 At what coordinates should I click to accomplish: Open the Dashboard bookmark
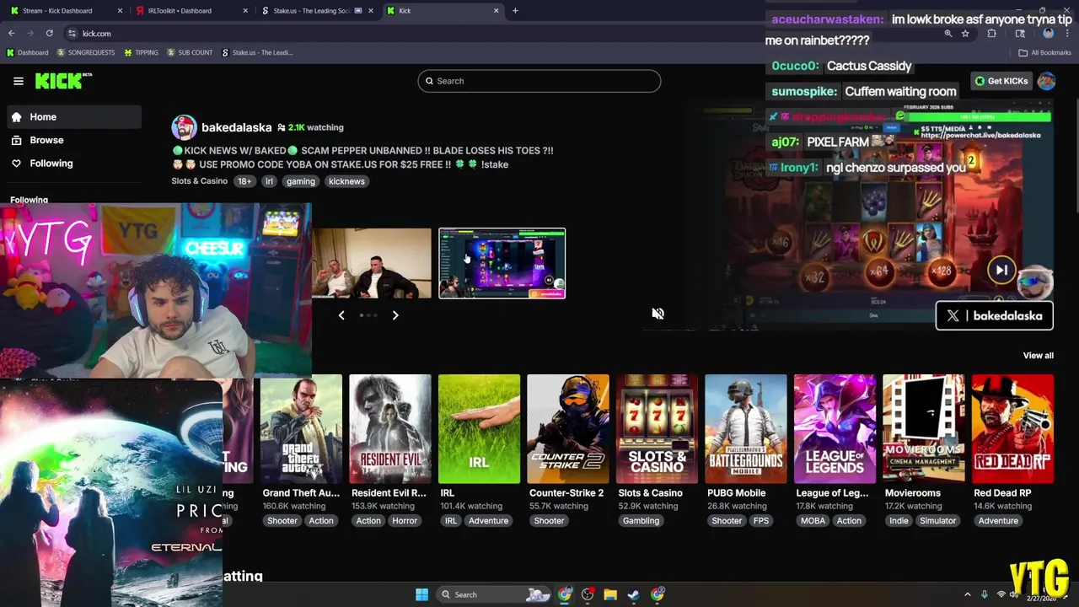(27, 52)
